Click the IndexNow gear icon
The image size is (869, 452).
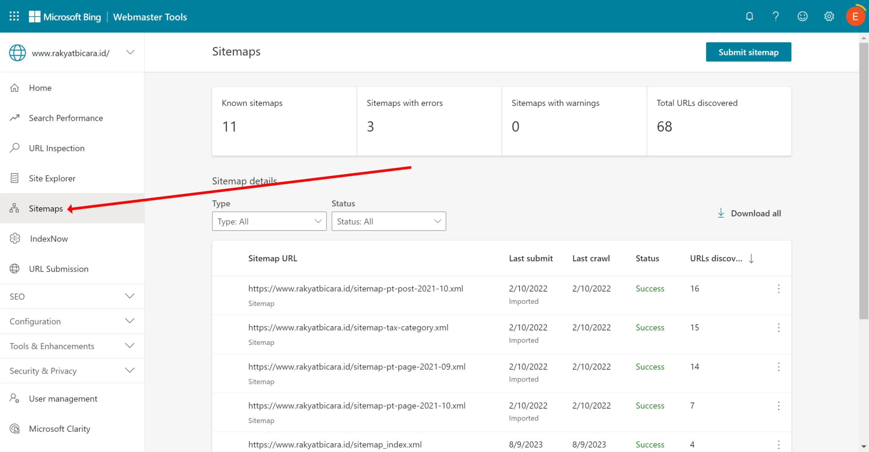15,238
